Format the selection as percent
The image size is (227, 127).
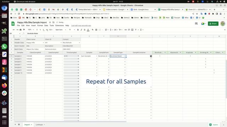click(x=40, y=30)
